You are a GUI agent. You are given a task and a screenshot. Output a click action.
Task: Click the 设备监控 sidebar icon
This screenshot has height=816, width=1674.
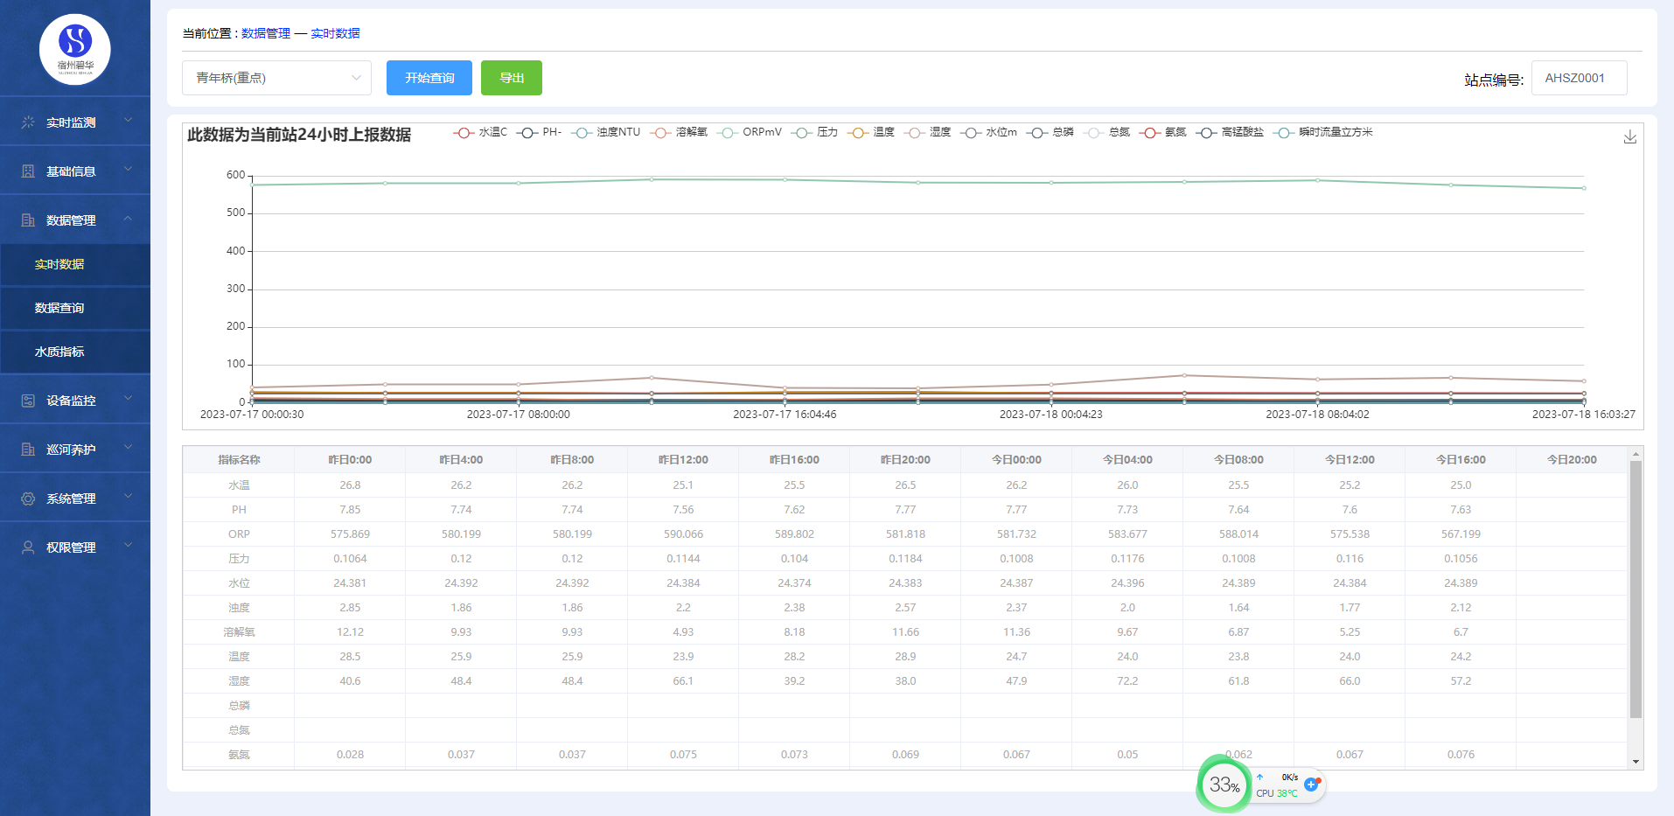coord(28,401)
